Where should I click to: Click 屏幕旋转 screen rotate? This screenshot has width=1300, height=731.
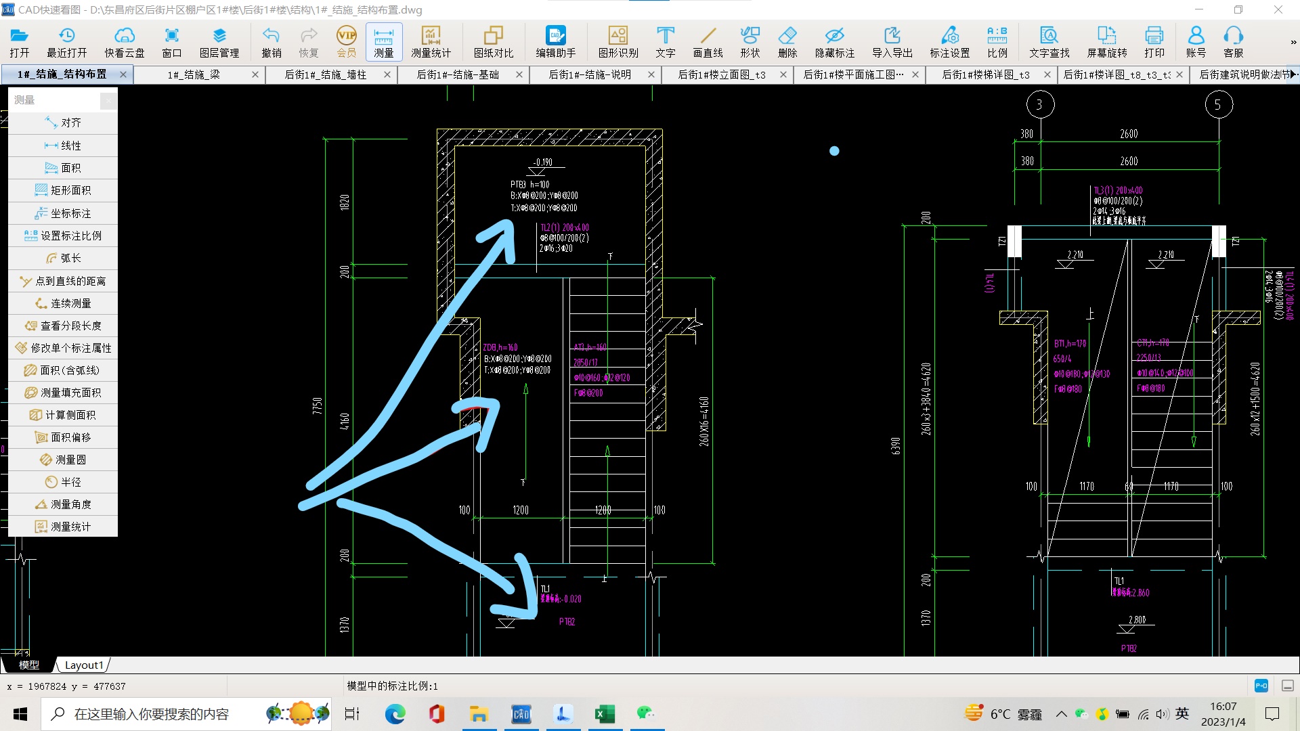click(1107, 42)
